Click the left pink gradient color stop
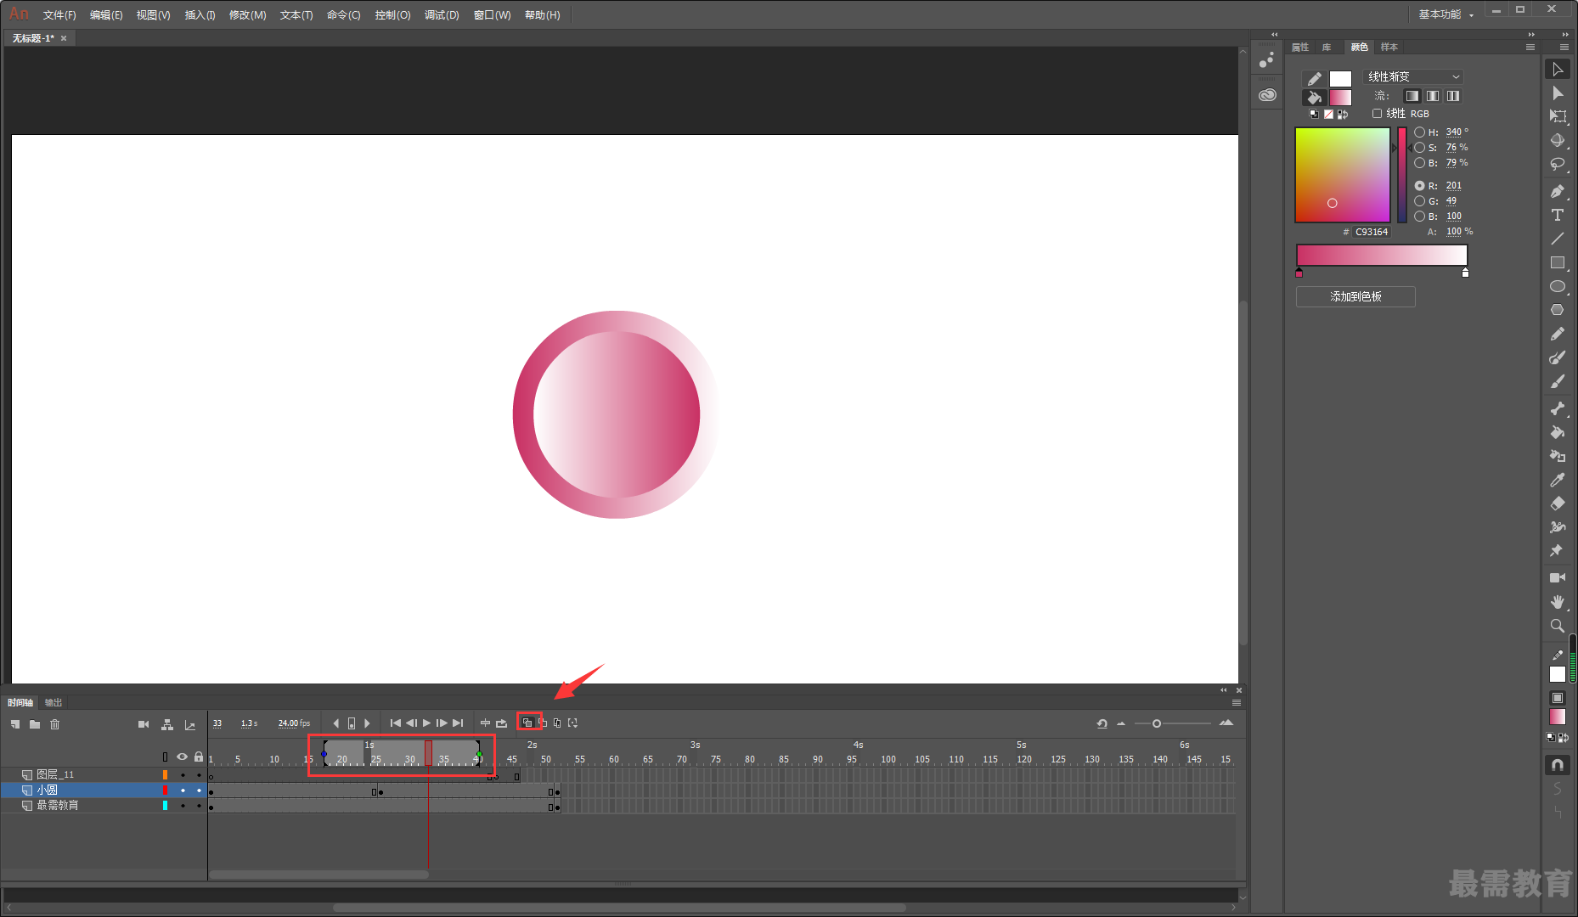 (x=1299, y=273)
